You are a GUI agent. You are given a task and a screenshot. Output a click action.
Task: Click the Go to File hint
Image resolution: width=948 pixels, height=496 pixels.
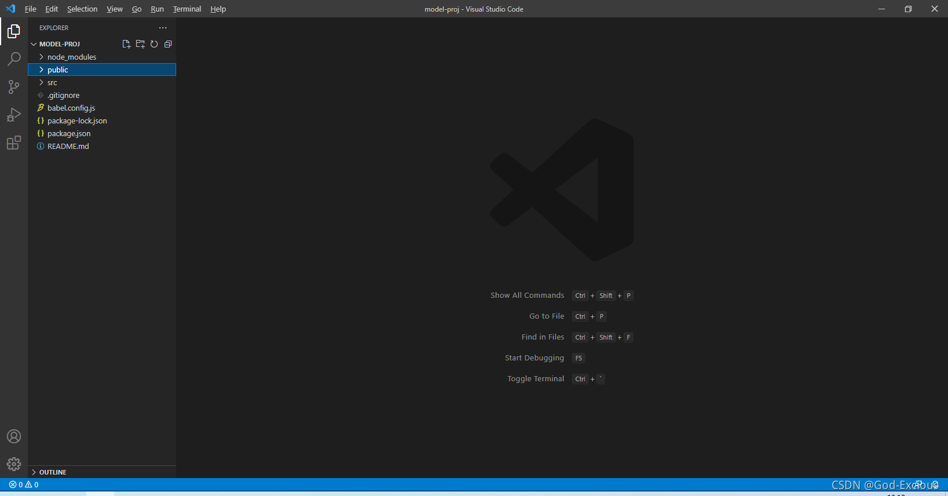click(546, 316)
